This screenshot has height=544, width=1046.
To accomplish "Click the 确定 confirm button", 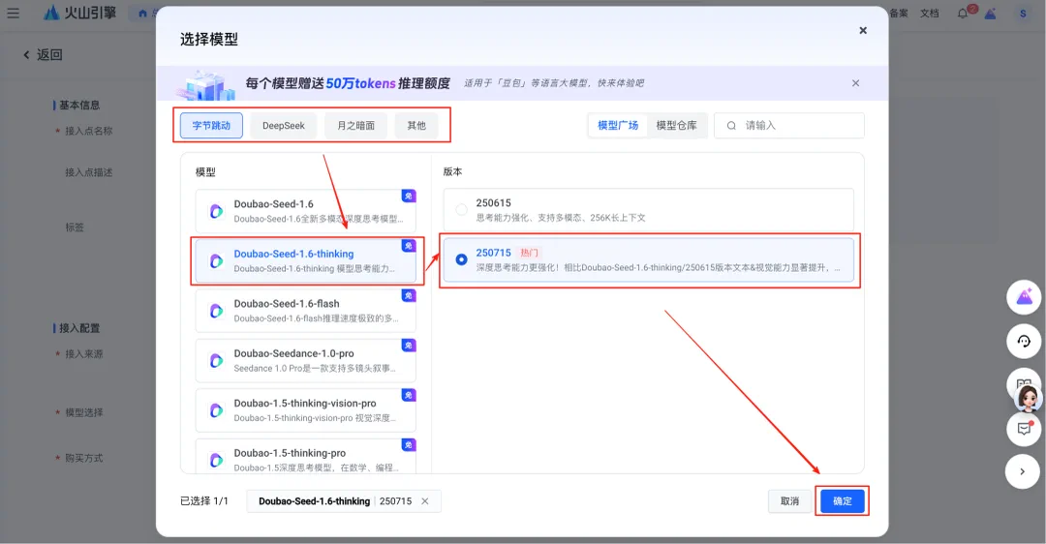I will 843,501.
